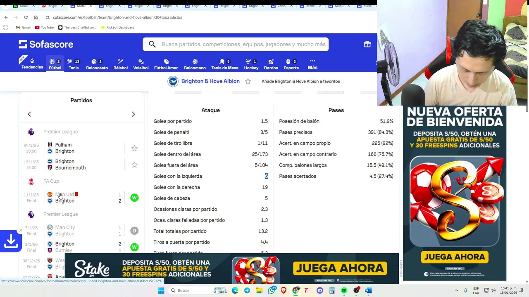Viewport: 529px width, 297px height.
Task: Open the Béisbol sport category
Action: click(121, 64)
